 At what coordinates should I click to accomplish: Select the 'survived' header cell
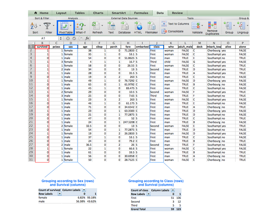pyautogui.click(x=41, y=47)
